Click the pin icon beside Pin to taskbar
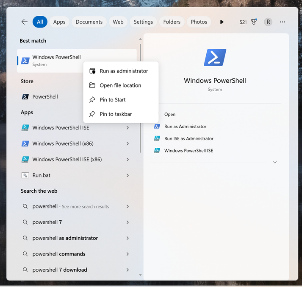The height and width of the screenshot is (287, 302). 92,114
